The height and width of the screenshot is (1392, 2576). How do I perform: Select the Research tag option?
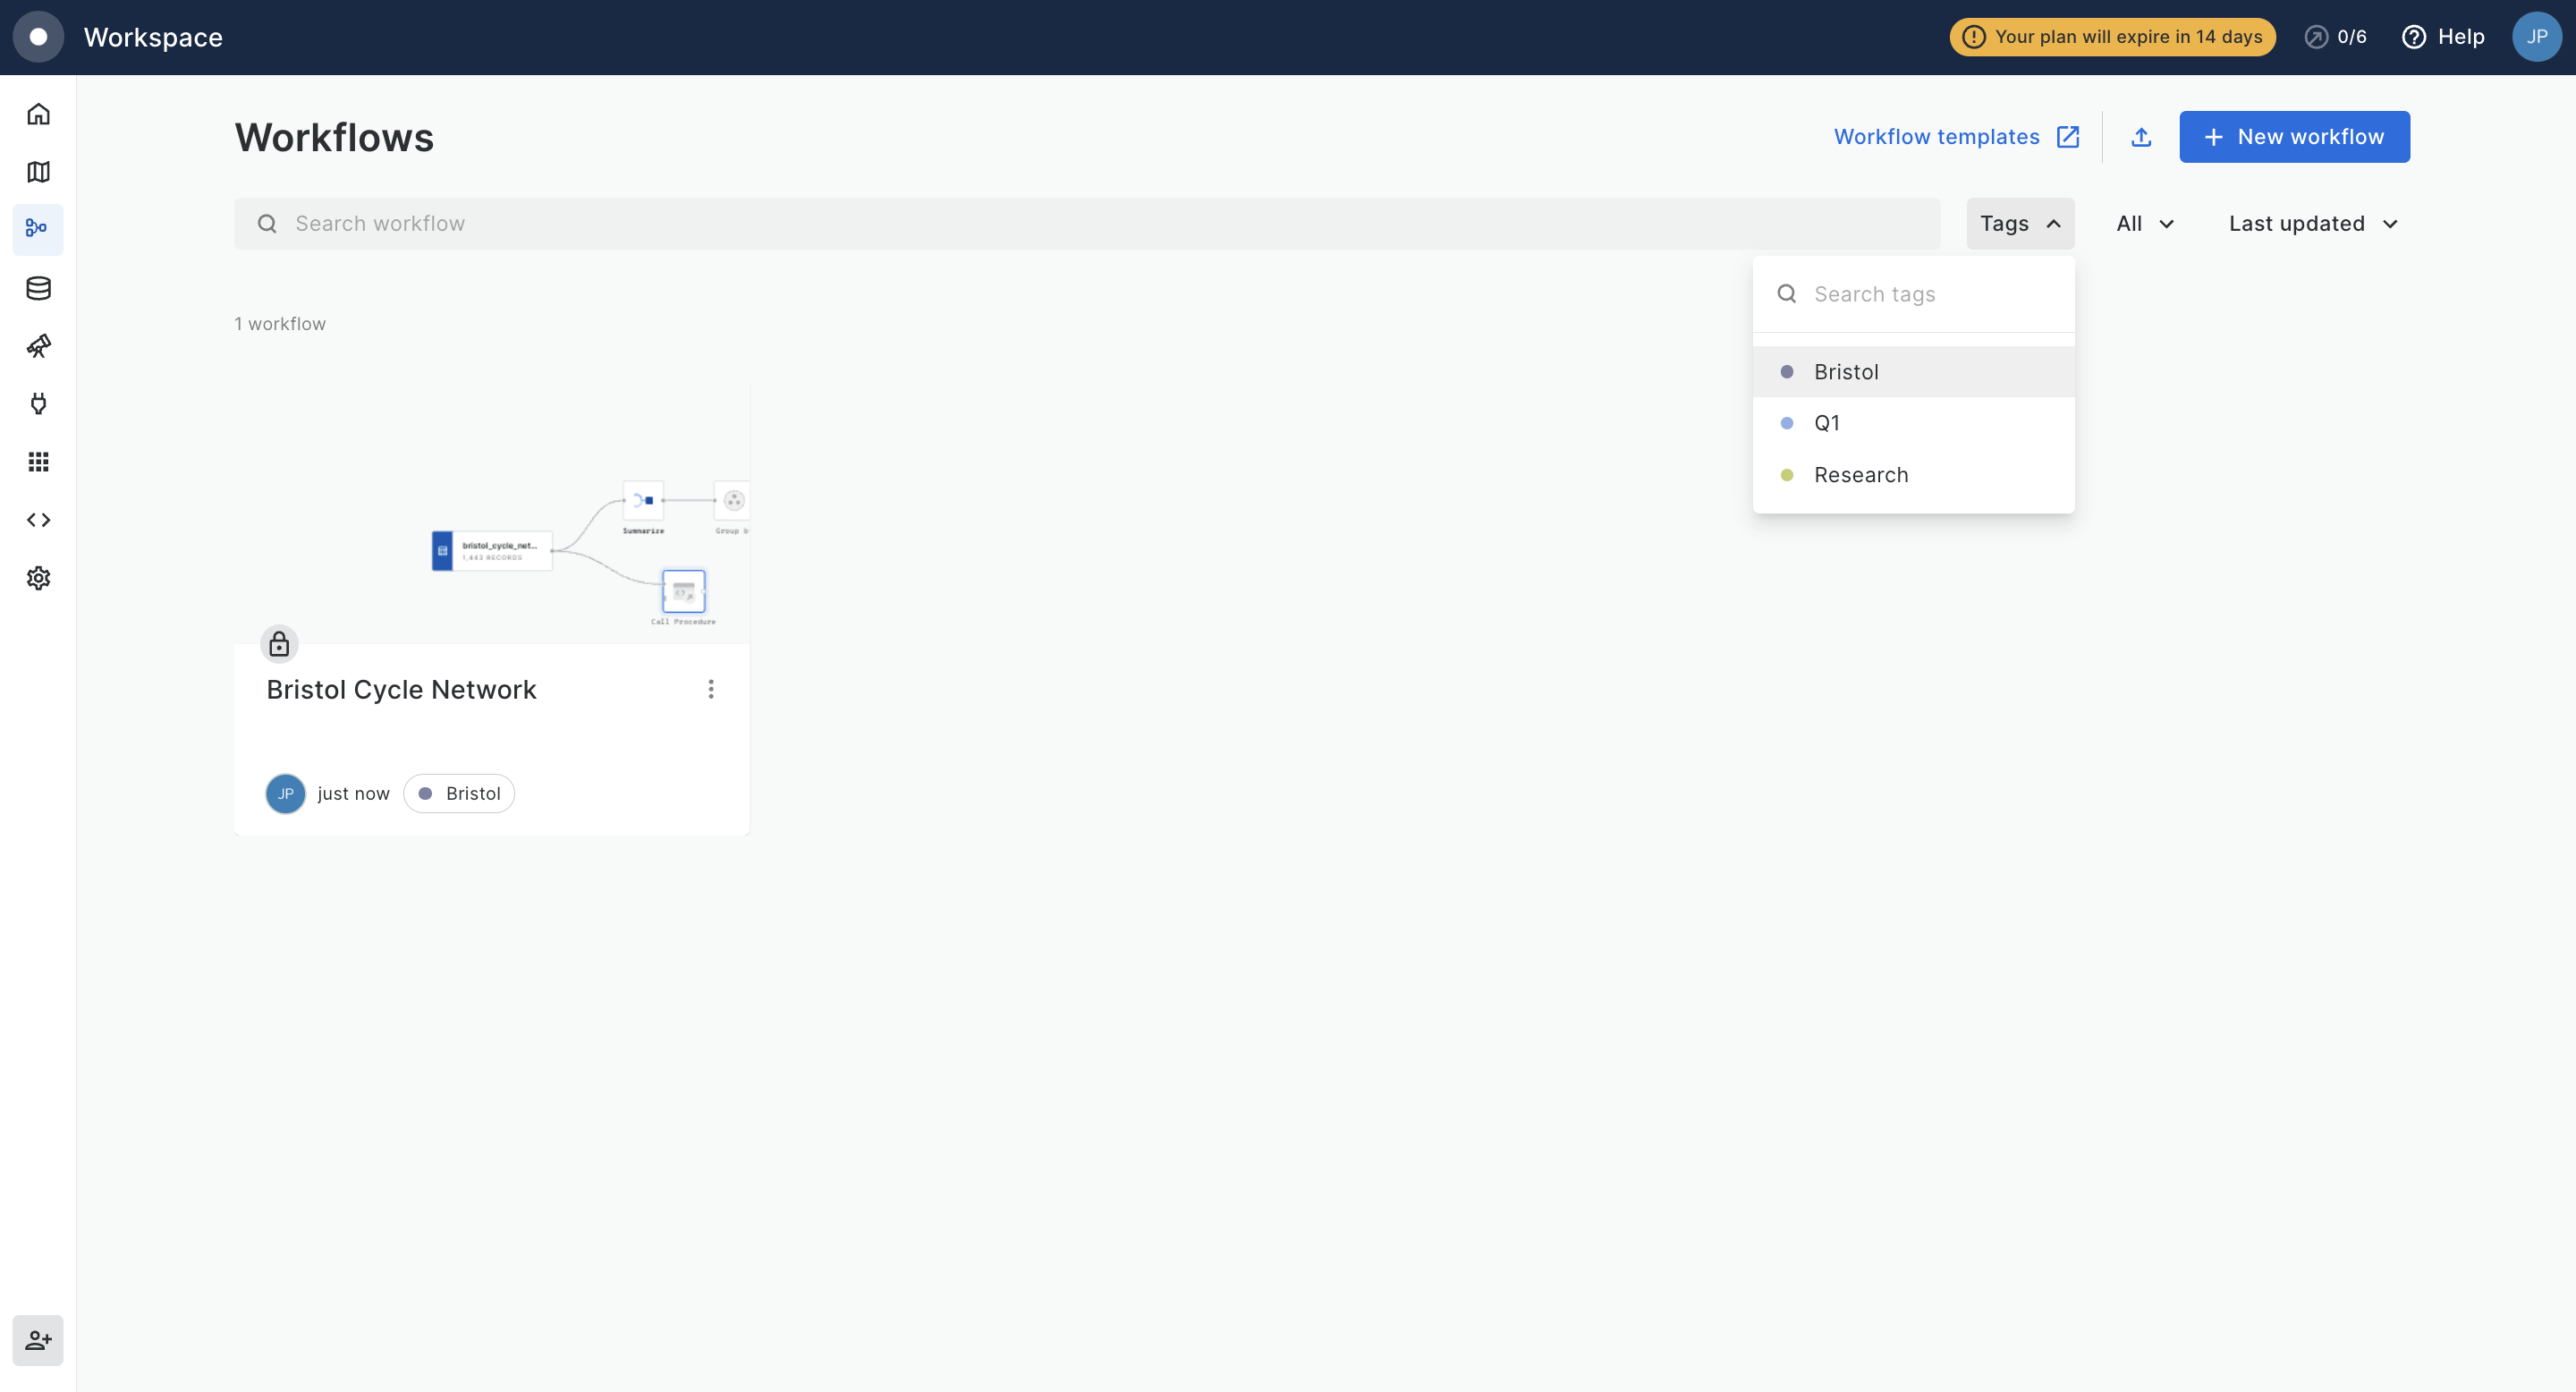pos(1860,475)
